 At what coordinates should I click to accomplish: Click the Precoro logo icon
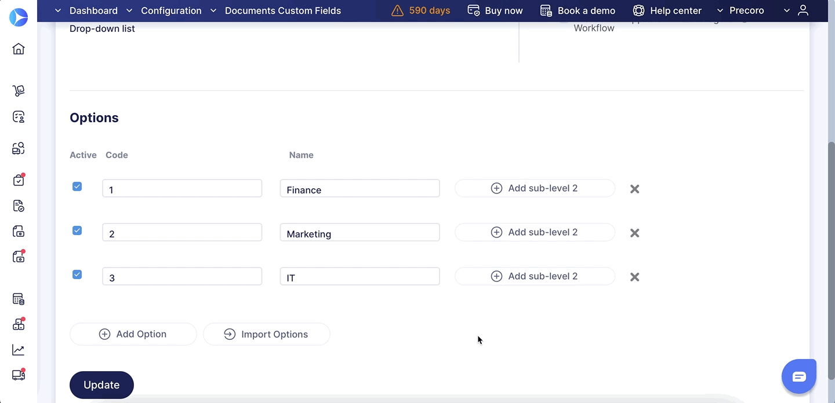(19, 17)
